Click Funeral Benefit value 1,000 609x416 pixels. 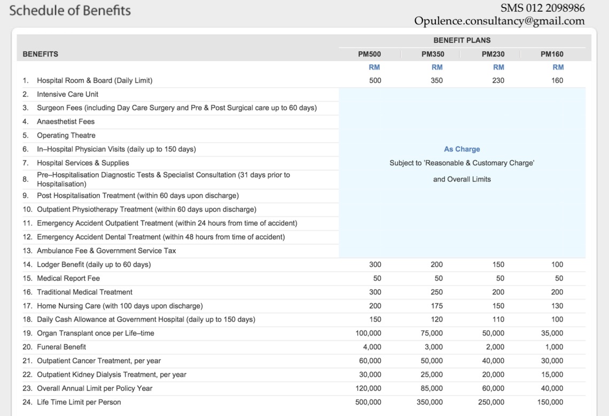click(554, 347)
